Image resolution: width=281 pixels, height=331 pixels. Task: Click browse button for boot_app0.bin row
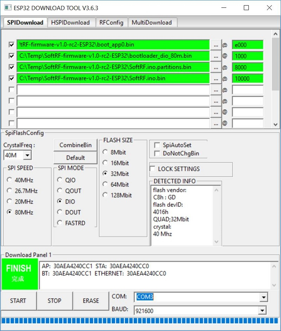pyautogui.click(x=216, y=45)
